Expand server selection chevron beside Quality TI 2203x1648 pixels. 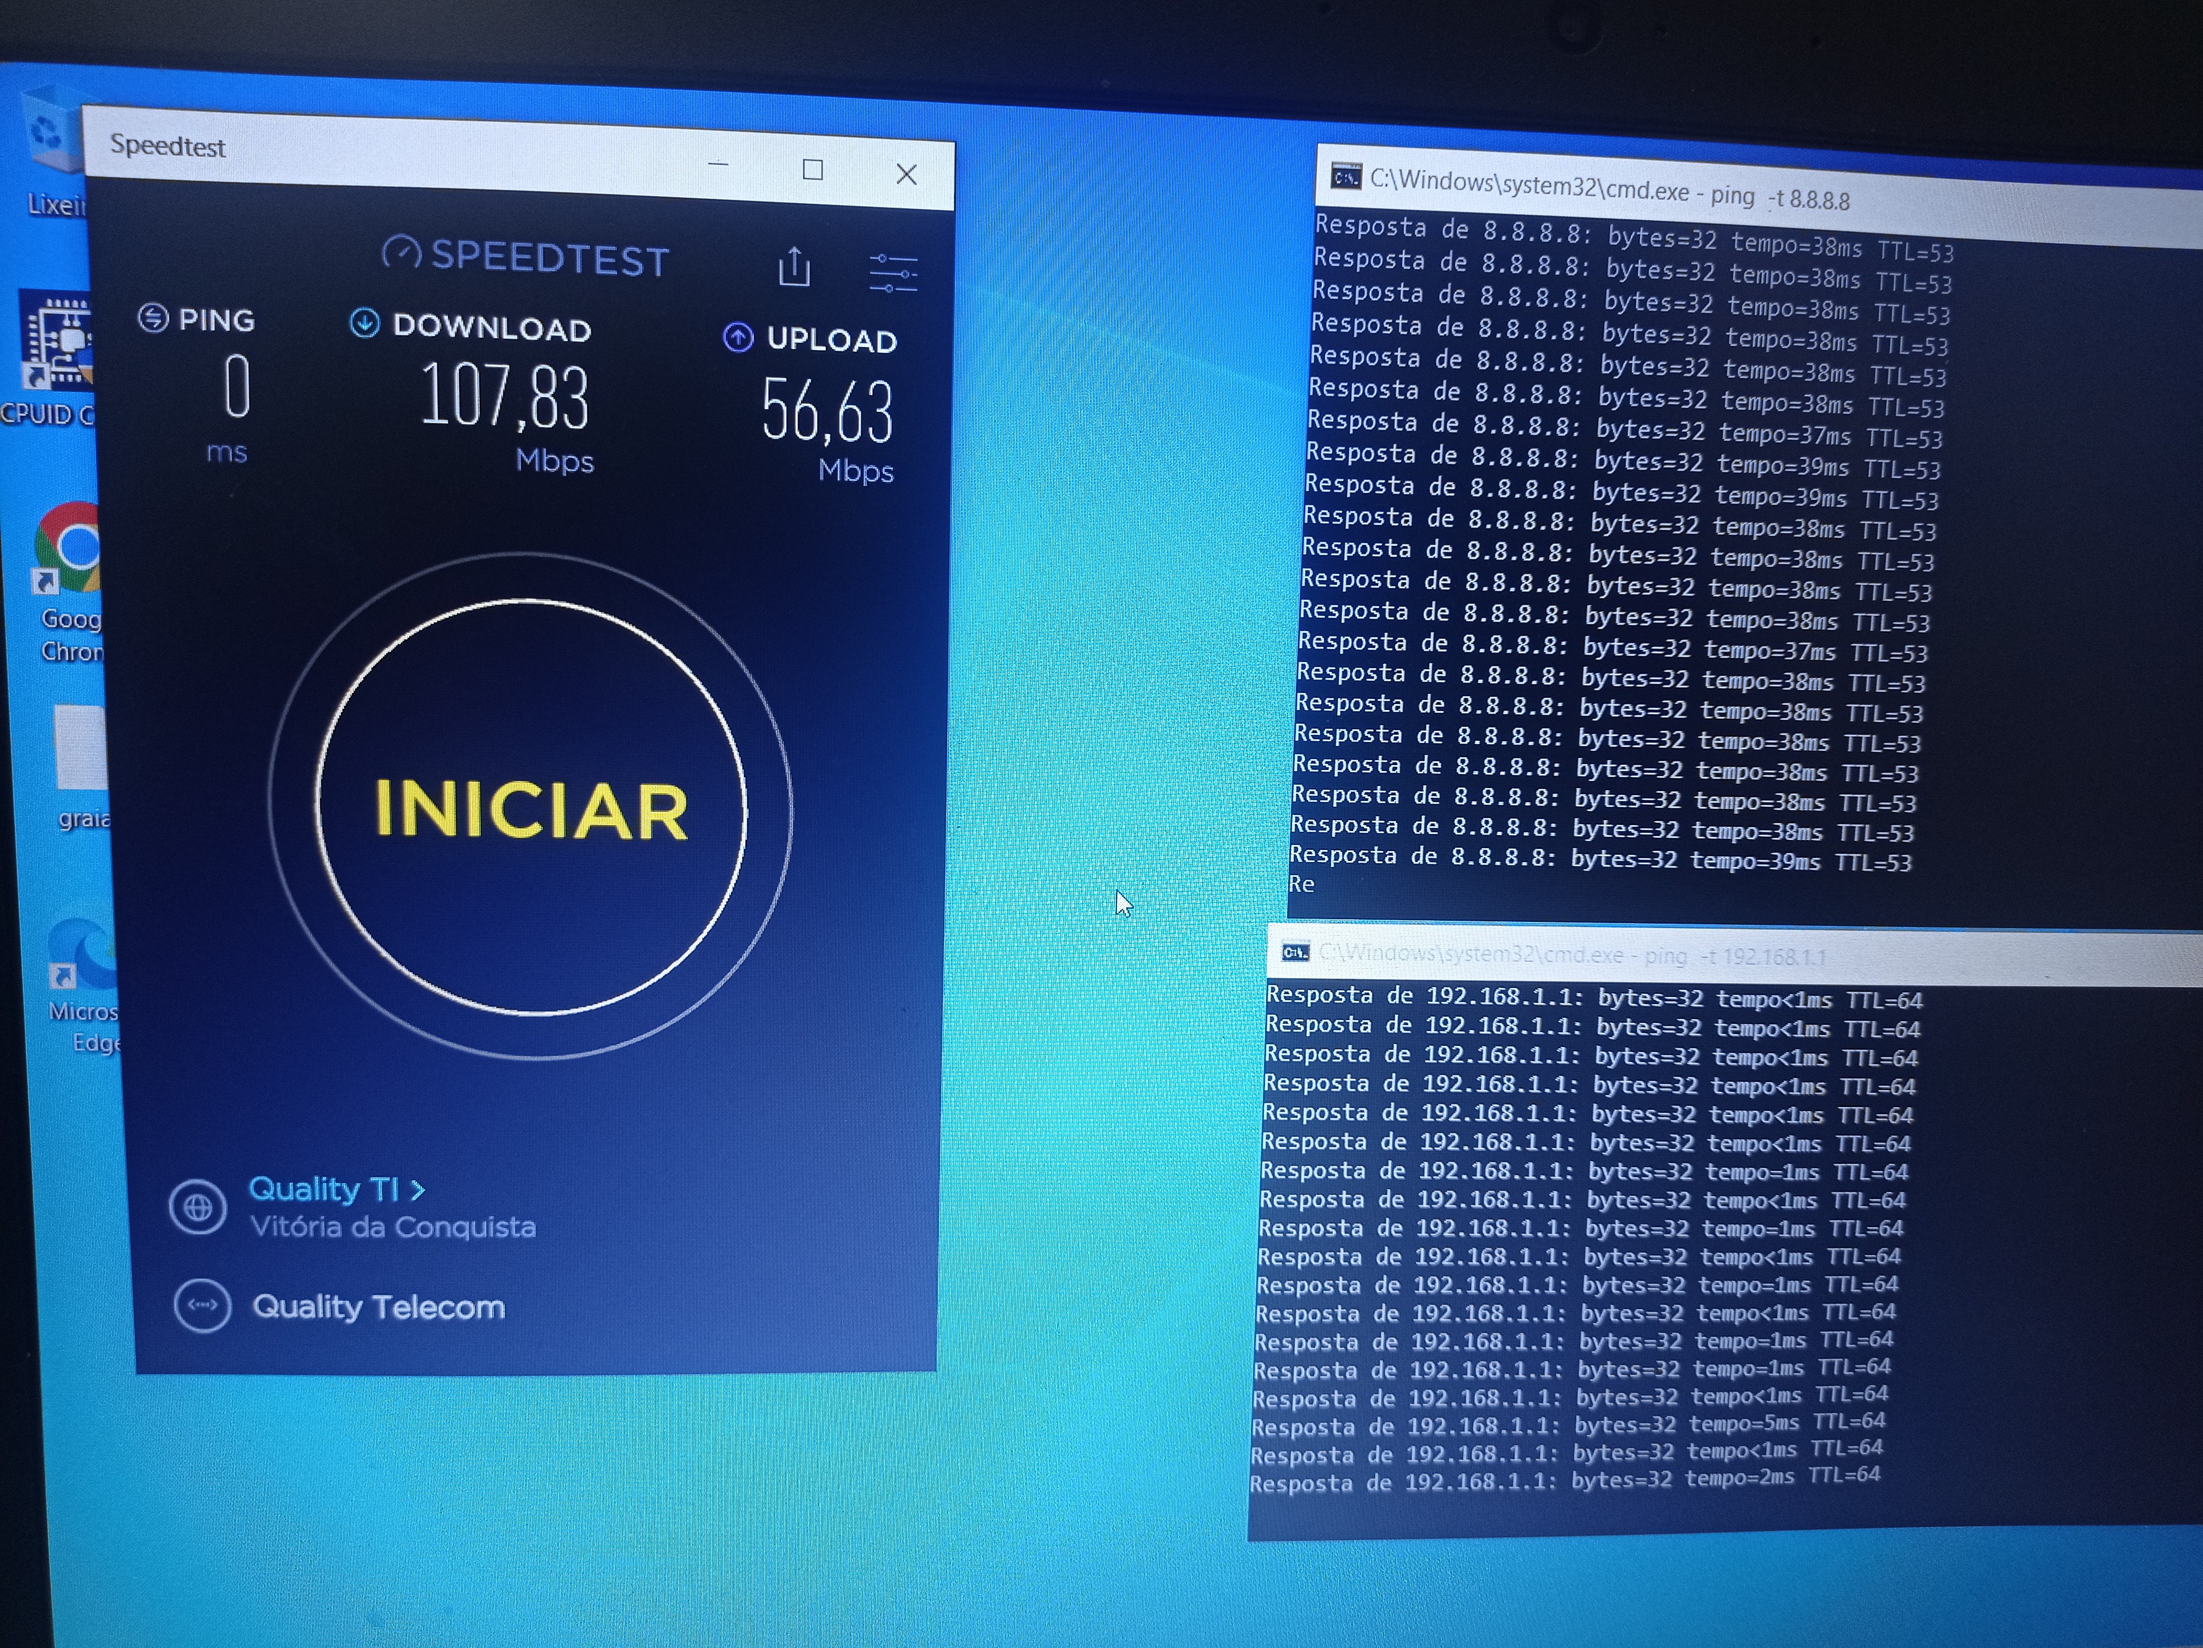coord(418,1190)
